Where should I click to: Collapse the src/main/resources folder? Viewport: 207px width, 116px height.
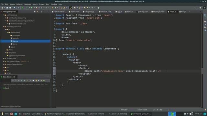pos(4,27)
